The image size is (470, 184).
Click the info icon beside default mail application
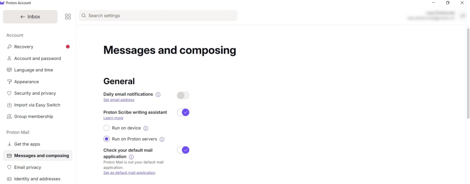[131, 157]
